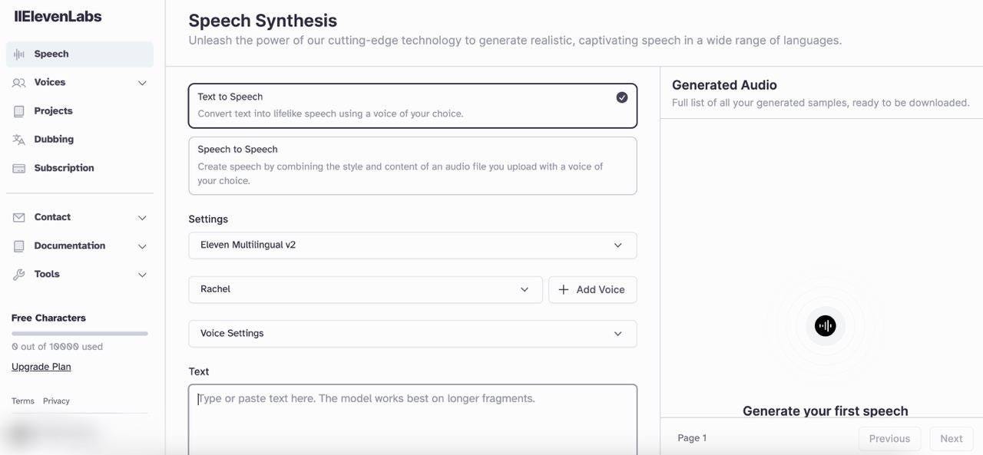Viewport: 983px width, 455px height.
Task: Open Voices in the sidebar
Action: click(80, 83)
